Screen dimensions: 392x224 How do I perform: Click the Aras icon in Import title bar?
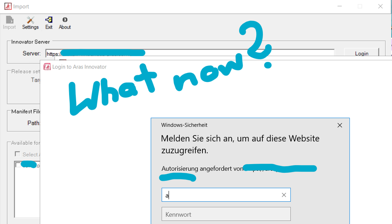(x=7, y=6)
